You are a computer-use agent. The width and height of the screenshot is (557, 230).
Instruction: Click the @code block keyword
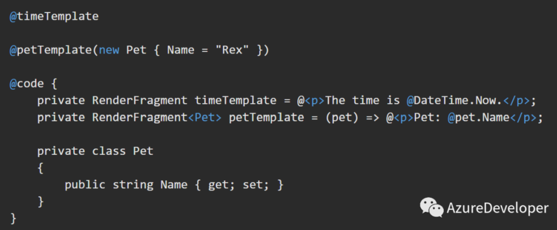click(27, 84)
